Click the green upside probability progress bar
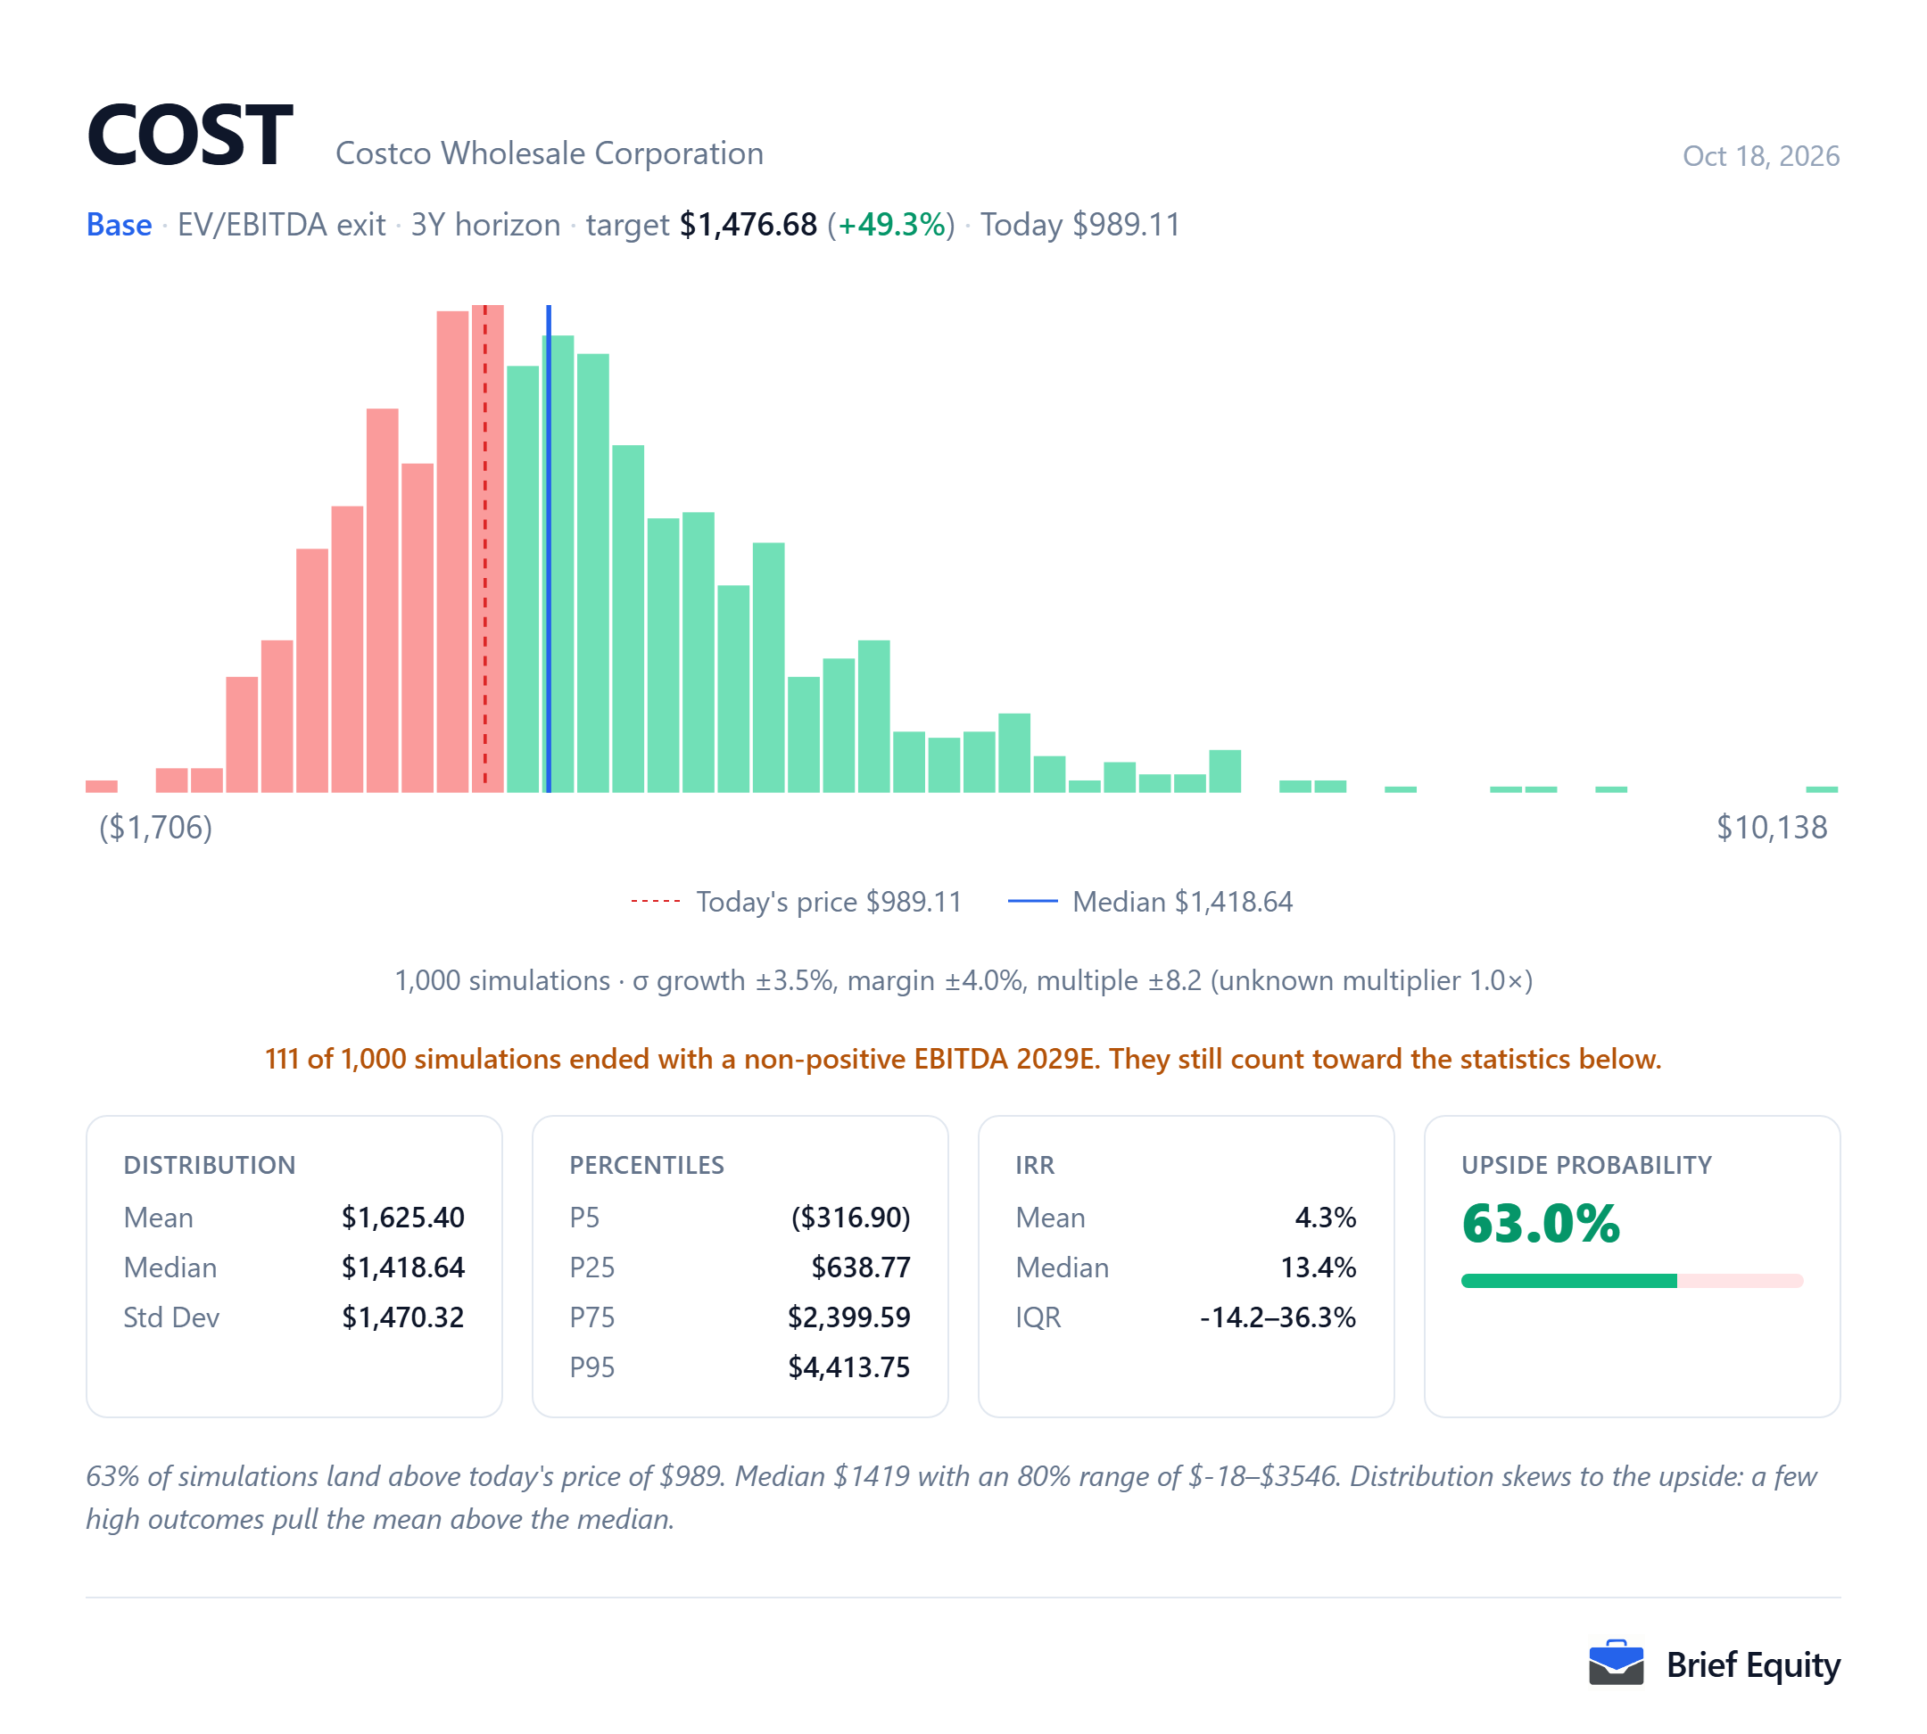Screen dimensions: 1927x1734 point(1568,1281)
